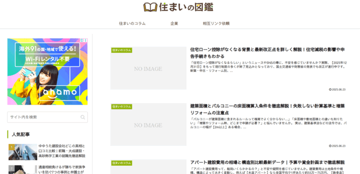Open the 住宅ローン控除 article title
Image resolution: width=360 pixels, height=174 pixels.
[x=268, y=53]
